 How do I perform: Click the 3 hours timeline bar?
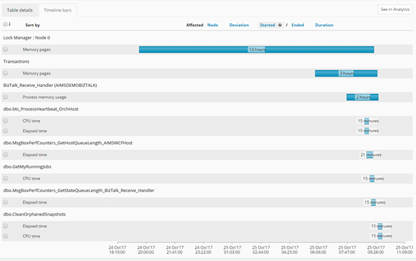click(346, 73)
